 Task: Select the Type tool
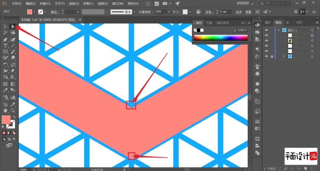point(5,46)
